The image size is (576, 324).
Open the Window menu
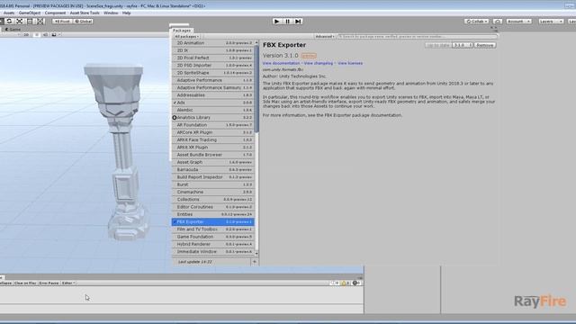click(111, 13)
